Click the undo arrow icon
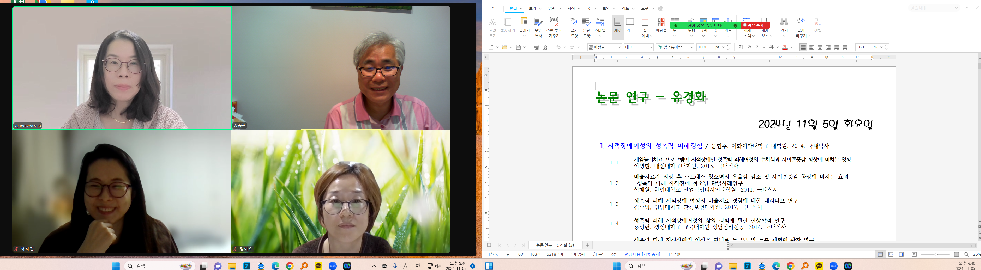Image resolution: width=981 pixels, height=270 pixels. click(x=558, y=47)
